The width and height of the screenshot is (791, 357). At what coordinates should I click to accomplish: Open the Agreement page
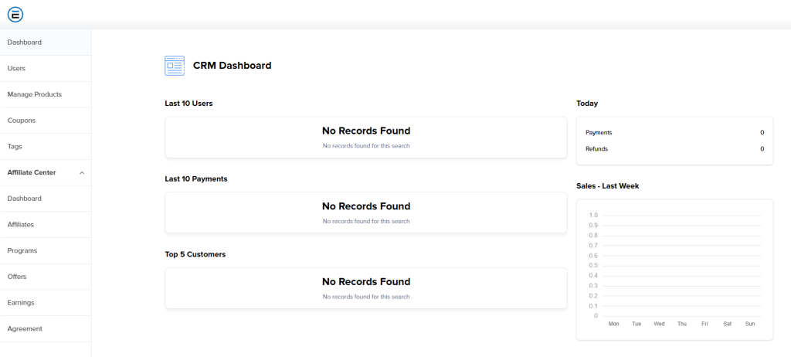(46, 328)
